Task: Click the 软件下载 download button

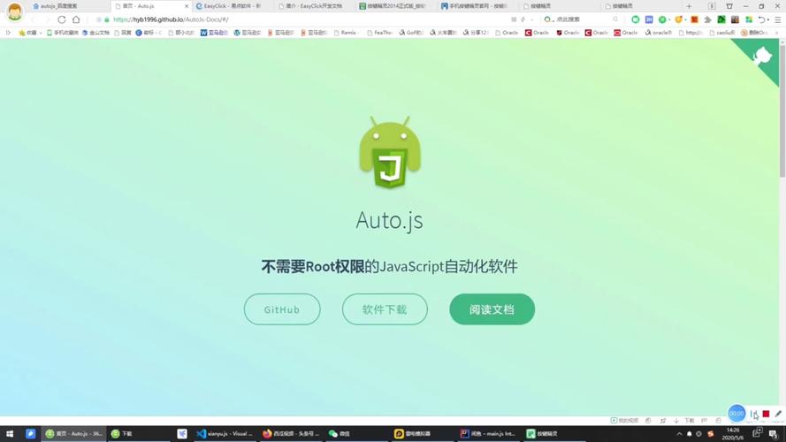Action: click(x=385, y=309)
